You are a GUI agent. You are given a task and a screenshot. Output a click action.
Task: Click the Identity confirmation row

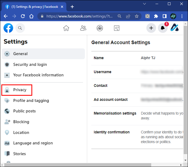point(111,132)
